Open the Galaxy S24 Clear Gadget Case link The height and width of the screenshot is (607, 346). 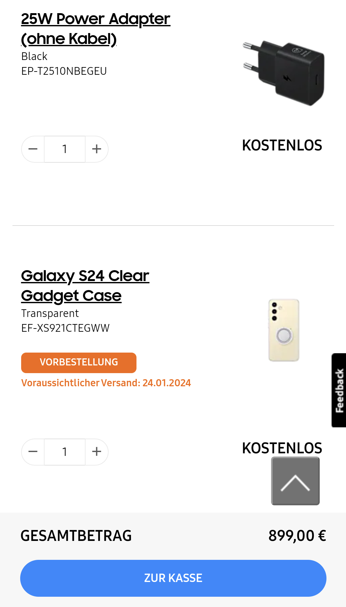[85, 286]
